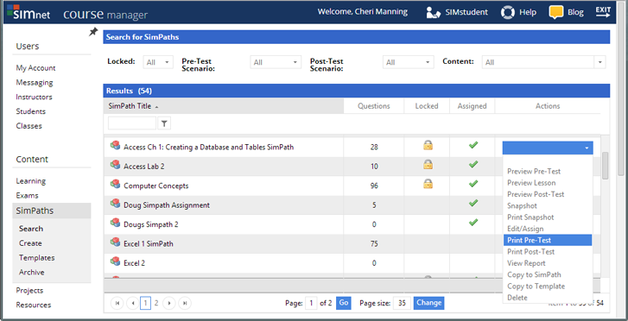The height and width of the screenshot is (321, 628).
Task: Click the EXIT arrow icon
Action: pos(603,12)
